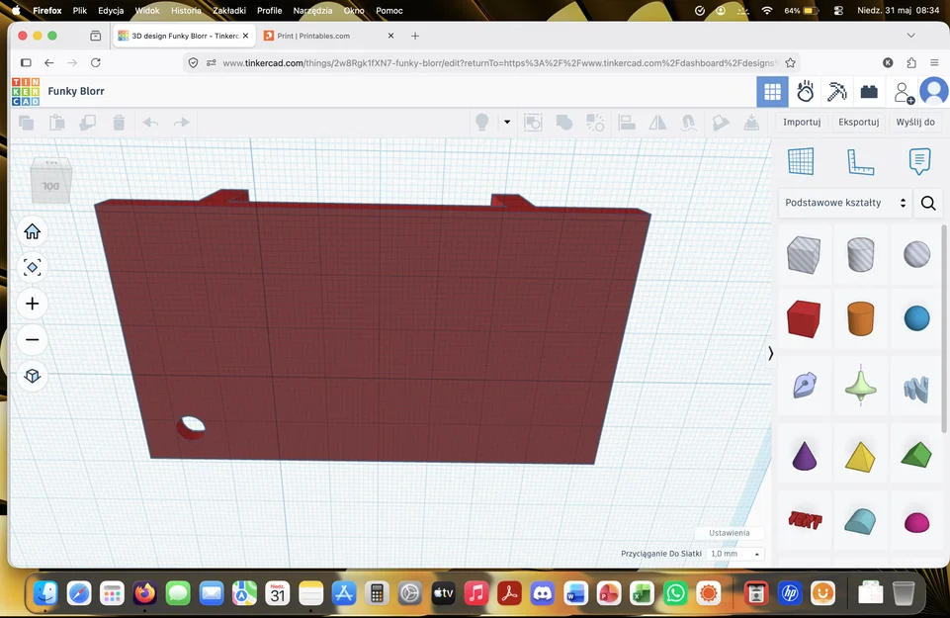Select the Scribble shape
This screenshot has width=950, height=618.
[x=916, y=389]
